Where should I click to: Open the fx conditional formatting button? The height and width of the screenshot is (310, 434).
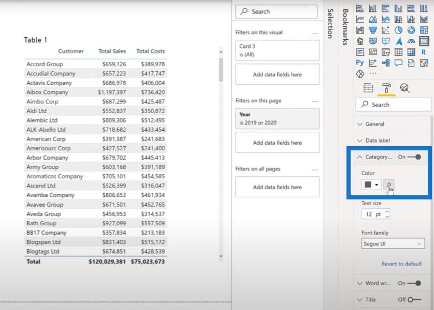389,184
